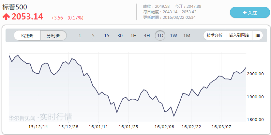Switch to 分时图 time-share view
Image resolution: width=271 pixels, height=135 pixels.
[53, 35]
